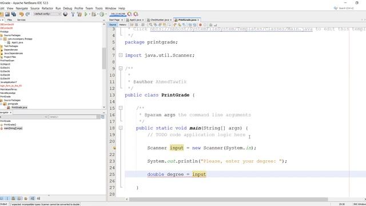Click the Source view button

coord(113,25)
